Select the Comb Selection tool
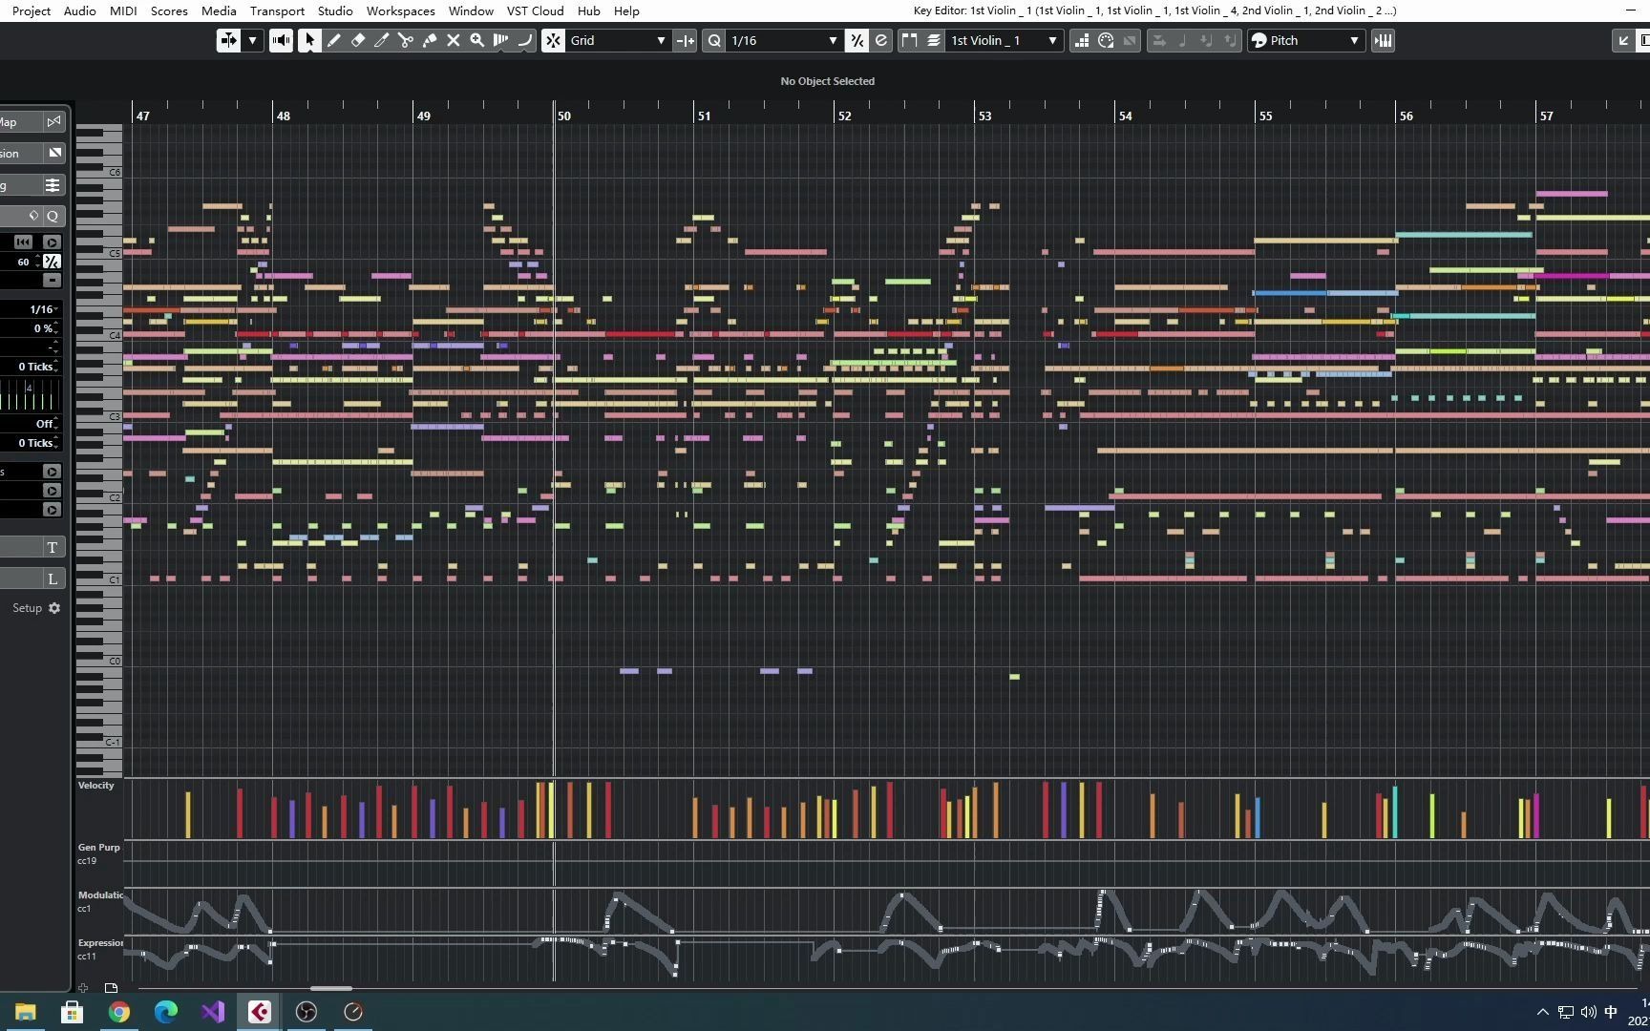1650x1031 pixels. pos(500,40)
